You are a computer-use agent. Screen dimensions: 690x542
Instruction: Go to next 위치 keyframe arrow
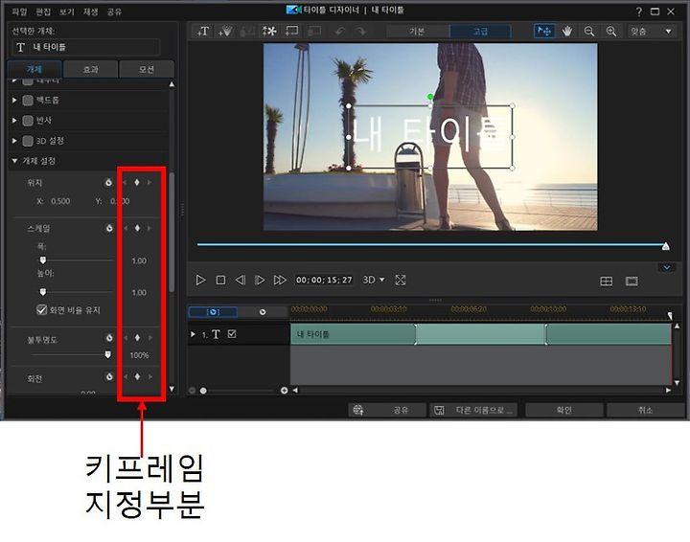click(x=149, y=182)
